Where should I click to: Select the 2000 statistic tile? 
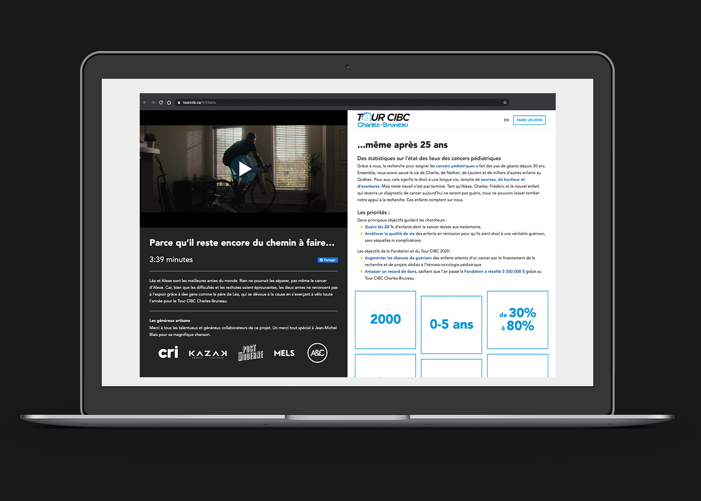pos(386,320)
